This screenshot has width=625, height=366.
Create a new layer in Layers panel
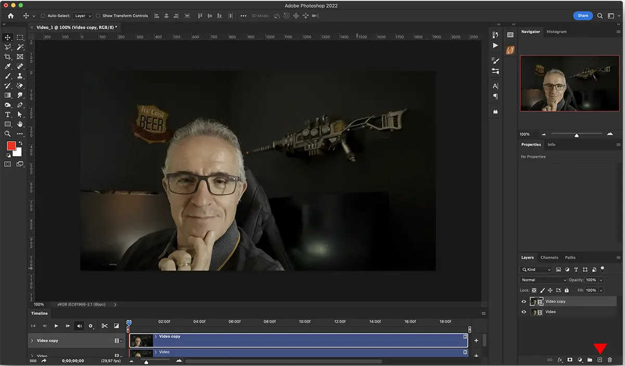point(599,360)
